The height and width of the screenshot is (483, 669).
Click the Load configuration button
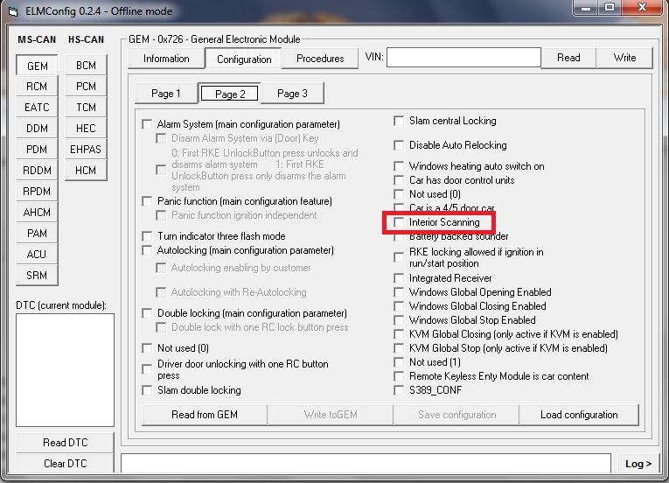pyautogui.click(x=578, y=415)
